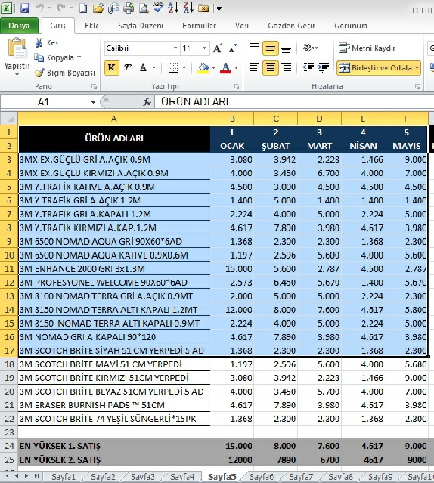The height and width of the screenshot is (483, 434).
Task: Save the workbook using the floppy disk icon
Action: coord(24,8)
